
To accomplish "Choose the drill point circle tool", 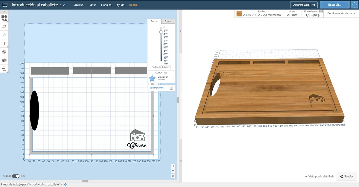I will (4, 35).
